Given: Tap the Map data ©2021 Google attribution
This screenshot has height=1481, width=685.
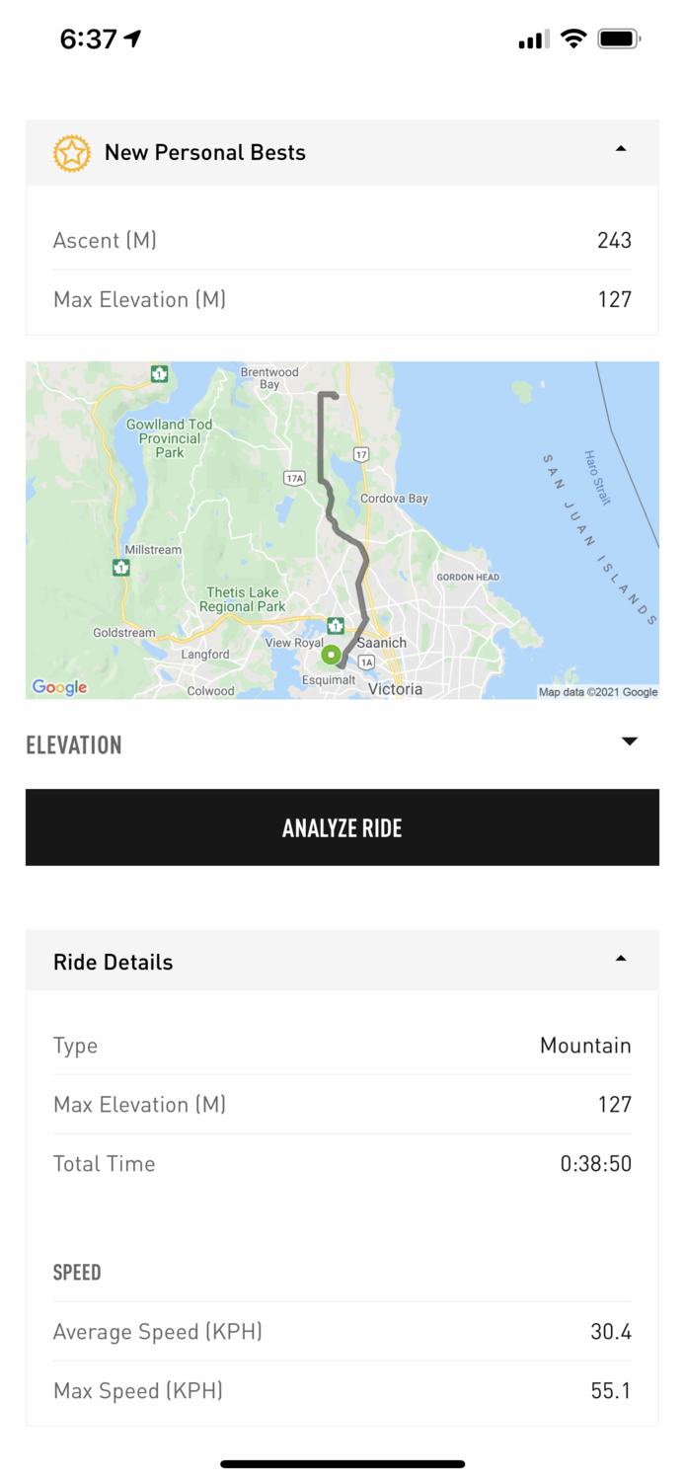Looking at the screenshot, I should tap(598, 692).
